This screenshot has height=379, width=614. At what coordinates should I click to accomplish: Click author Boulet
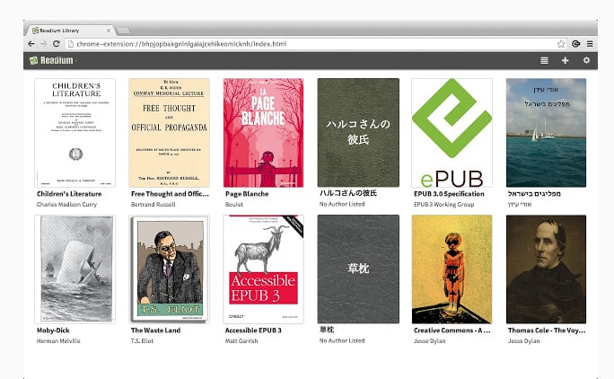click(x=234, y=204)
